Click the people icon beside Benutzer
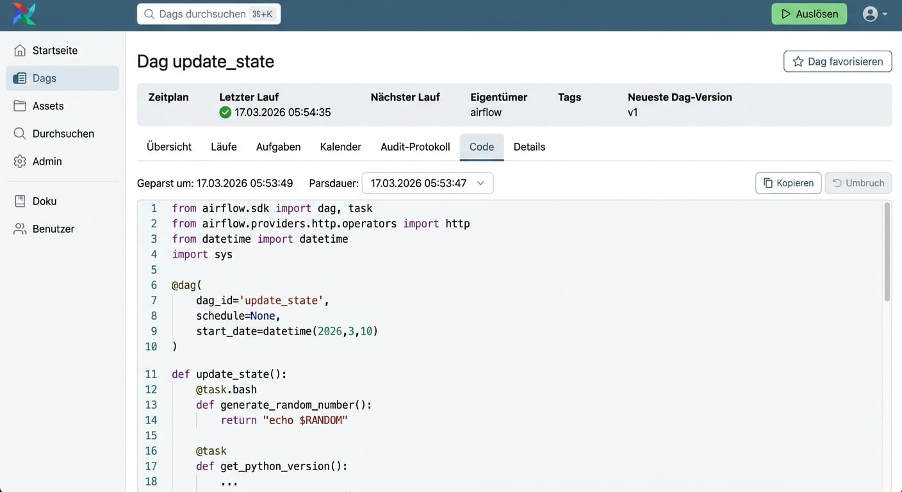902x492 pixels. tap(20, 229)
